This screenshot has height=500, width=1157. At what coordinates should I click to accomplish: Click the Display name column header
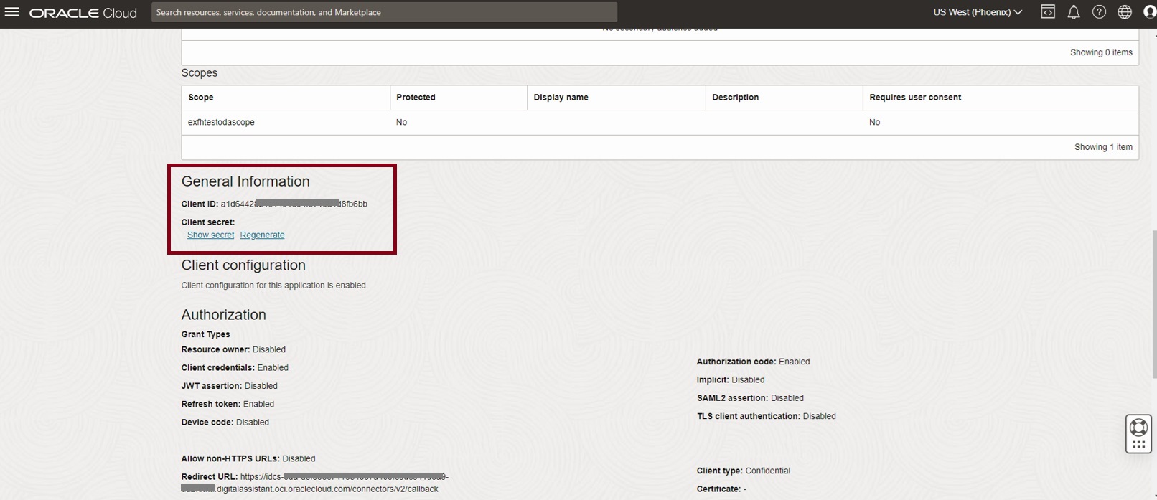click(x=561, y=98)
